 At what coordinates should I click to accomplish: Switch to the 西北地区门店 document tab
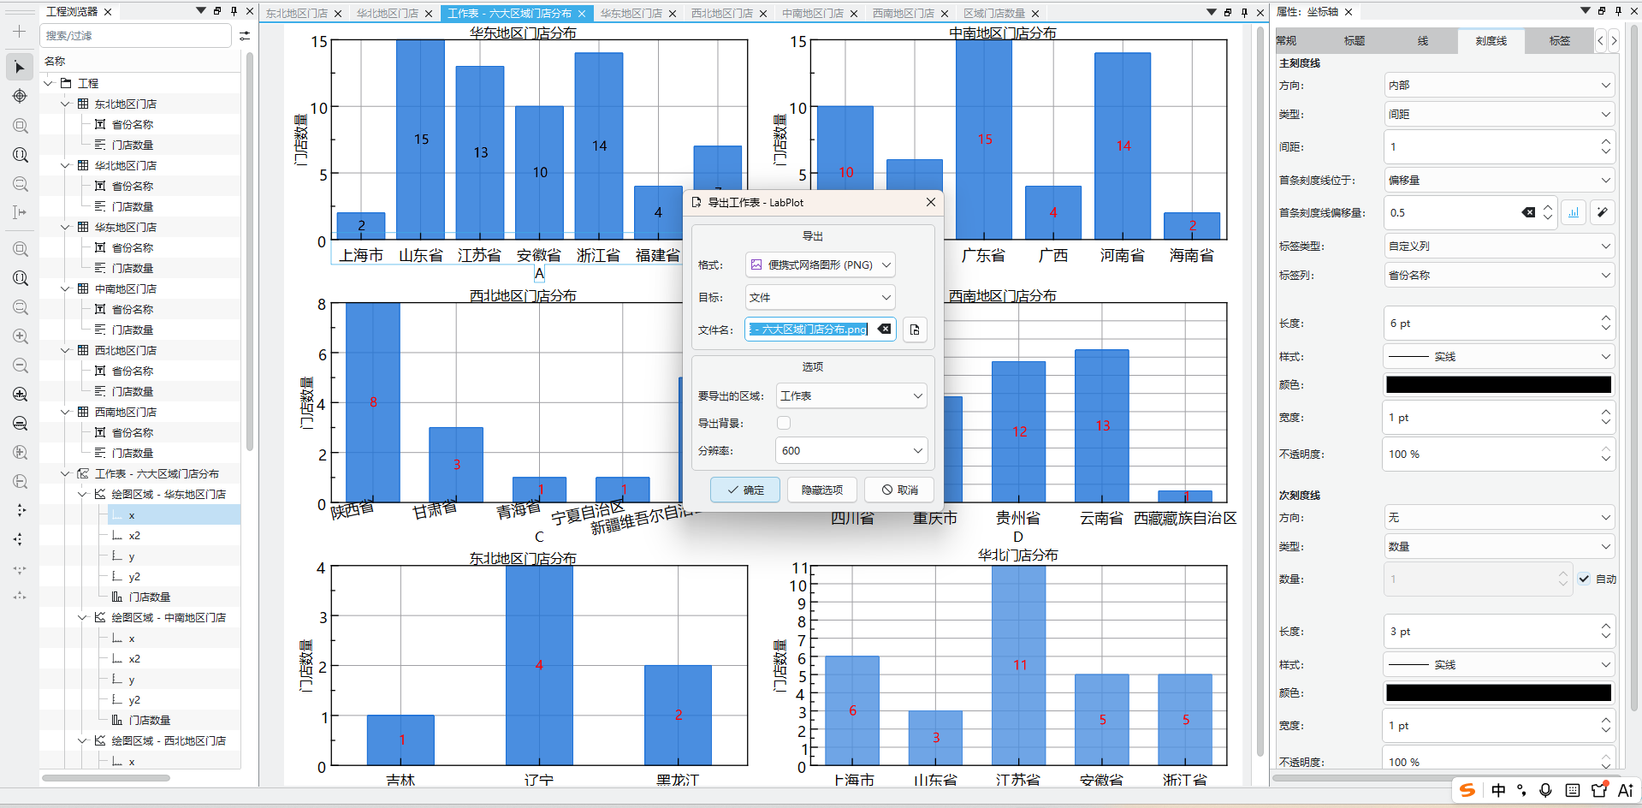pyautogui.click(x=721, y=14)
